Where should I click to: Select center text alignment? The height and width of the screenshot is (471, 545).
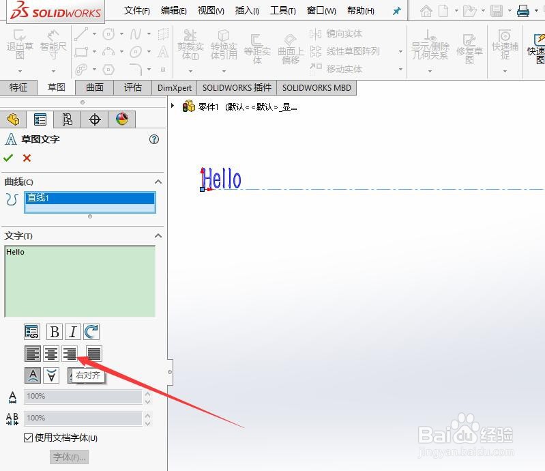[51, 354]
